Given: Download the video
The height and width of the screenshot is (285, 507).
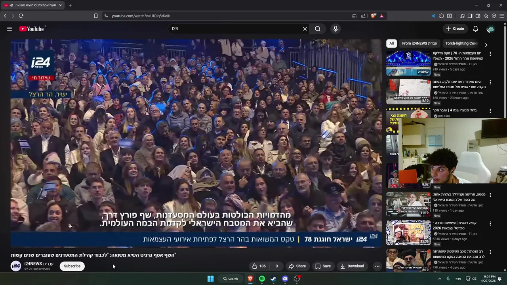Looking at the screenshot, I should tap(352, 266).
